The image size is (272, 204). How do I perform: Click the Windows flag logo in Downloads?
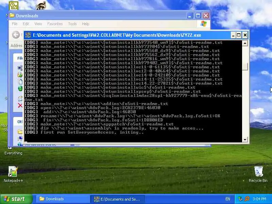(x=203, y=24)
